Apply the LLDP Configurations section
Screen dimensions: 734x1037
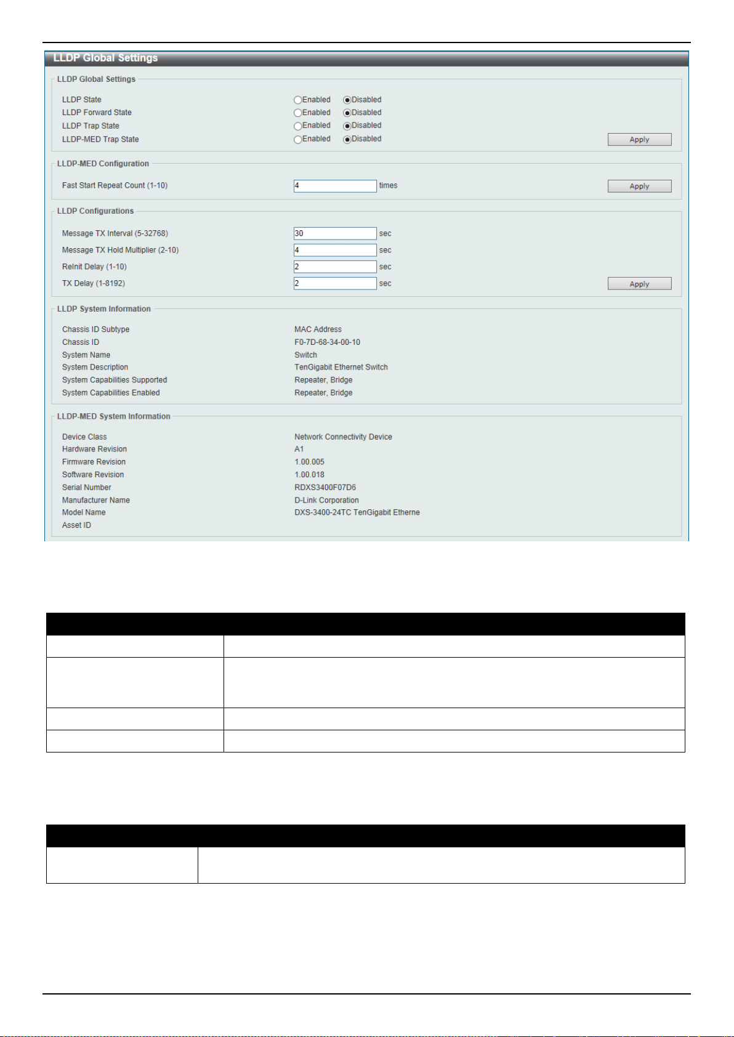639,284
